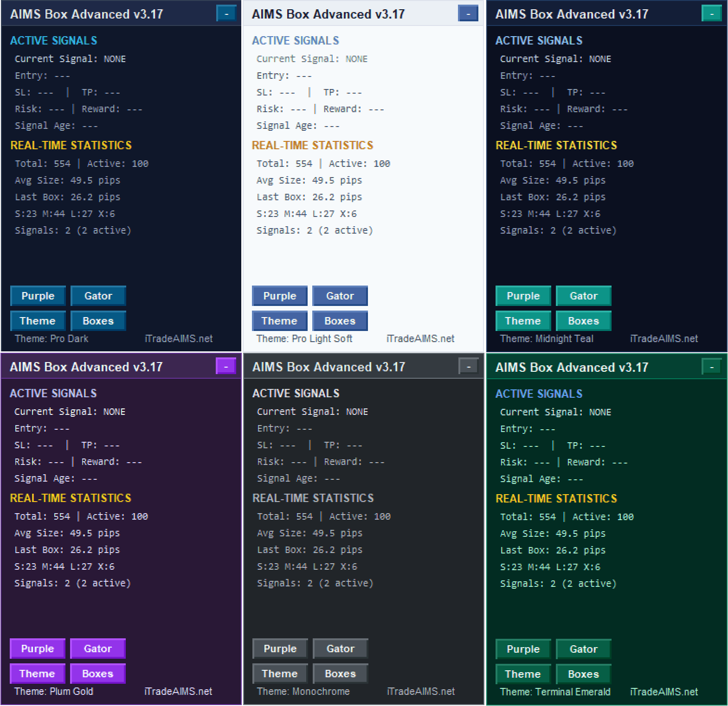
Task: Open iTradeAIMS.net link in Pro Light Soft panel
Action: click(x=420, y=339)
